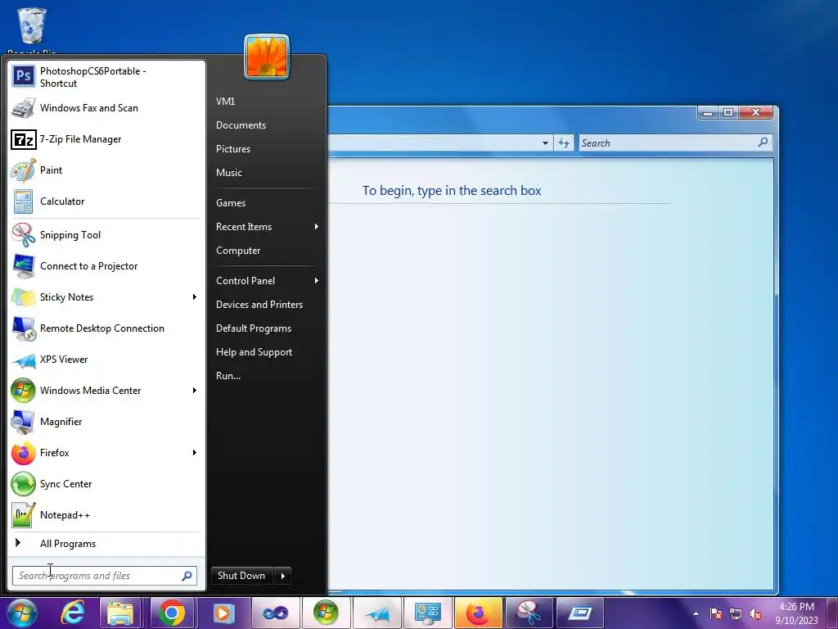This screenshot has height=629, width=838.
Task: Open the Windows Media Center taskbar icon
Action: [x=326, y=613]
